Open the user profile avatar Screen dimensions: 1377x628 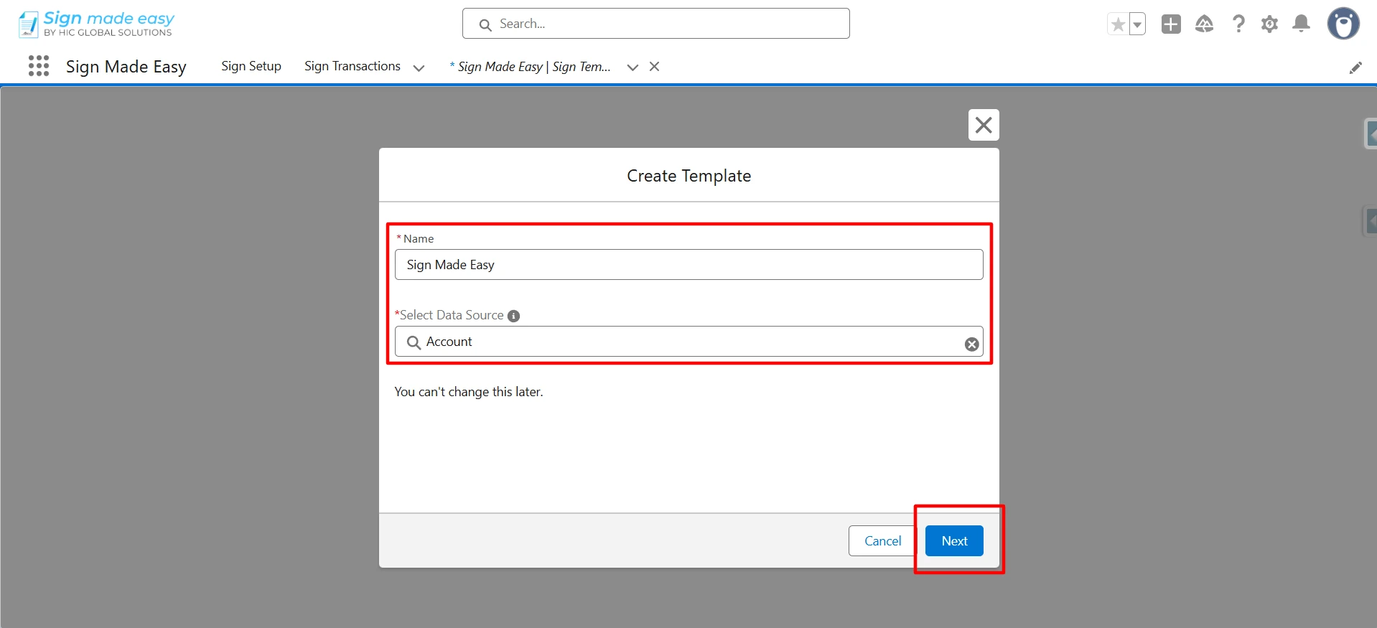[x=1343, y=24]
